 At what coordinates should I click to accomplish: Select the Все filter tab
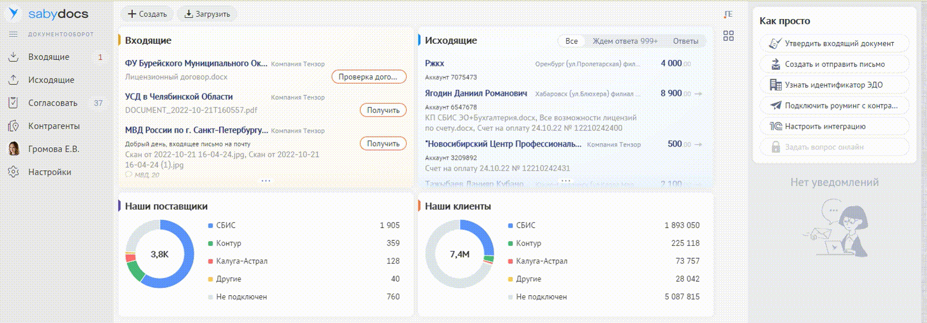572,41
